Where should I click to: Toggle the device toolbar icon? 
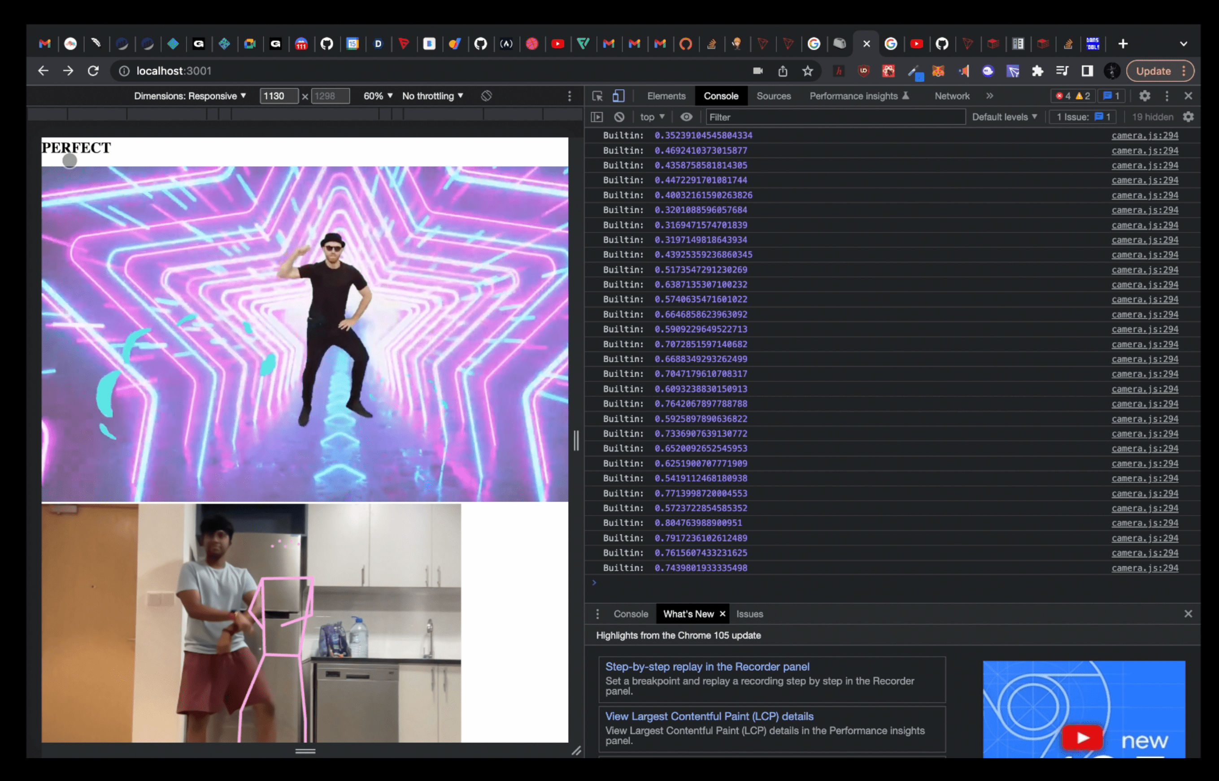pyautogui.click(x=618, y=96)
